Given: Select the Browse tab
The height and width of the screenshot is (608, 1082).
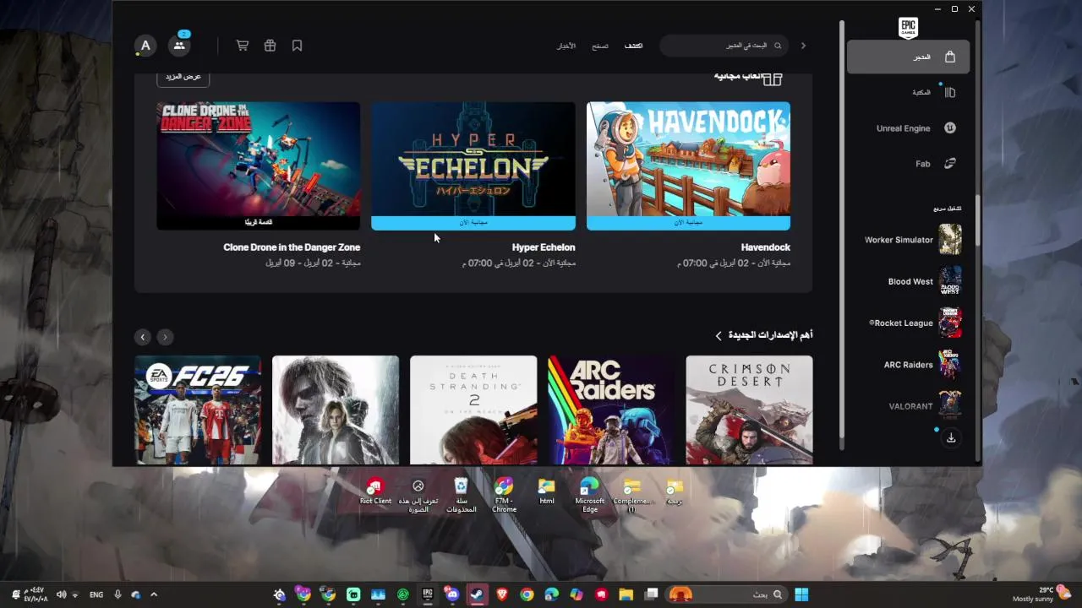Looking at the screenshot, I should (600, 46).
